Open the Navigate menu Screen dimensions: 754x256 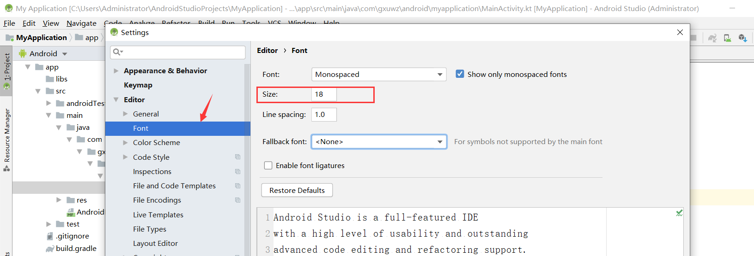(x=81, y=23)
